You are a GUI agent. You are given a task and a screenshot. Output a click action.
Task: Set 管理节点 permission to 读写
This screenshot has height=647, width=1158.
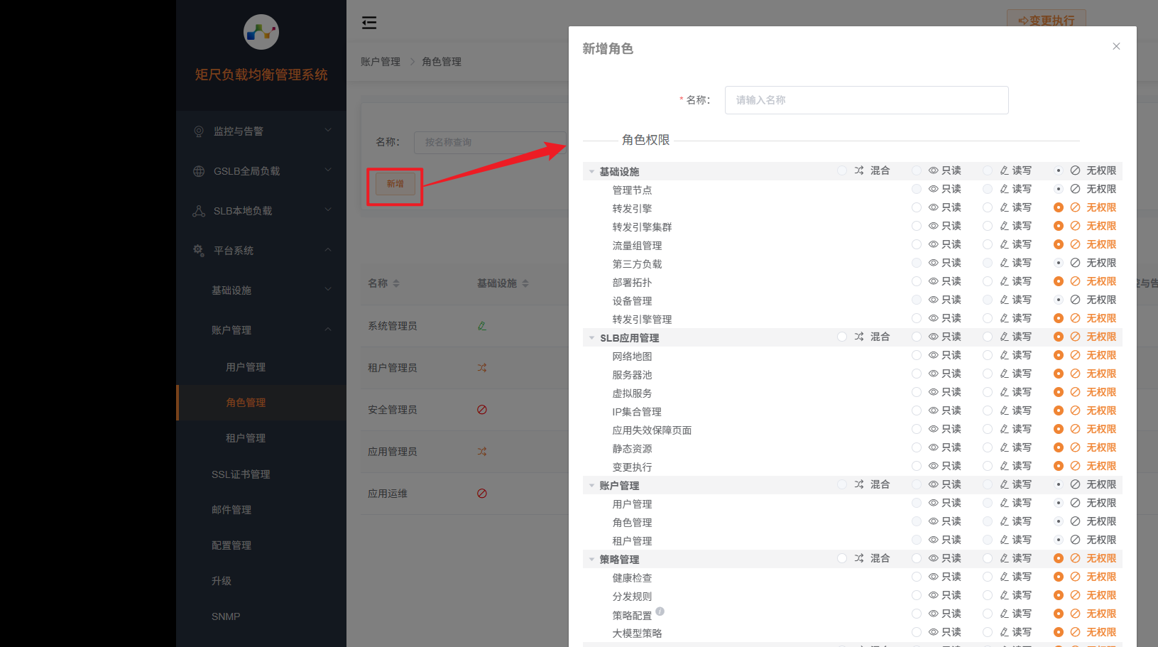point(987,189)
